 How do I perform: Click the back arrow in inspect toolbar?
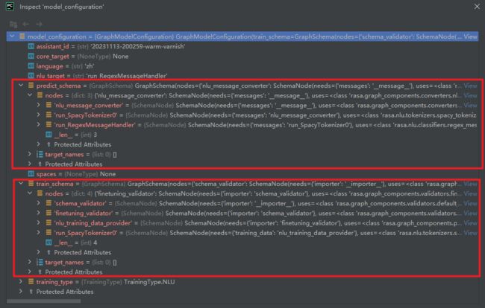26,25
